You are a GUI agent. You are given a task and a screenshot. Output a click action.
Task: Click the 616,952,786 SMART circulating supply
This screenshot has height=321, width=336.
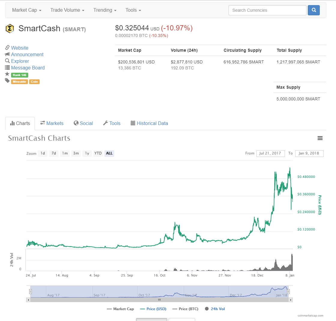point(244,62)
